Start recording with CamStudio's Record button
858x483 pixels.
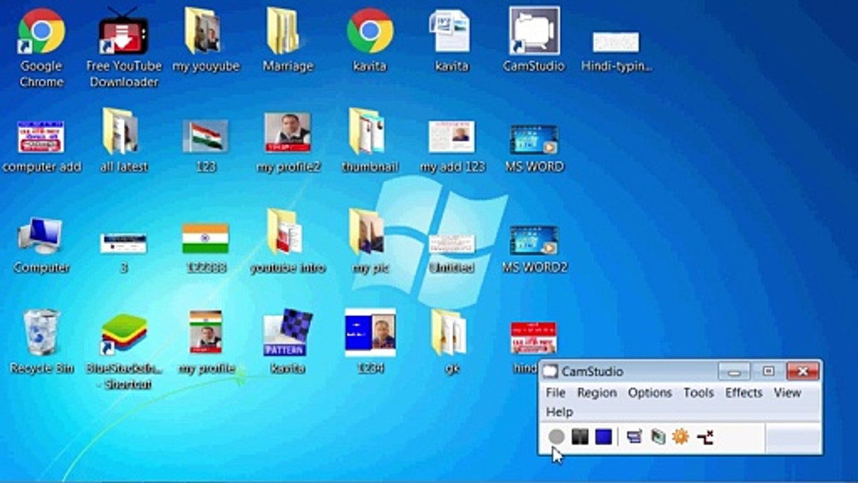pyautogui.click(x=556, y=437)
